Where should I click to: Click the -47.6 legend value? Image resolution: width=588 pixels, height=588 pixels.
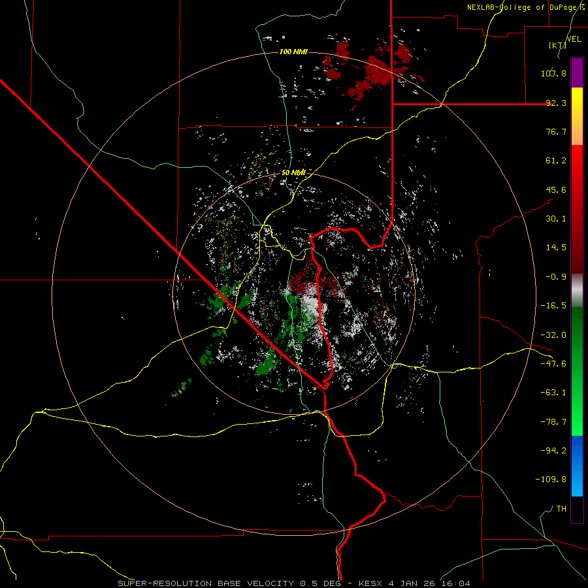point(553,364)
